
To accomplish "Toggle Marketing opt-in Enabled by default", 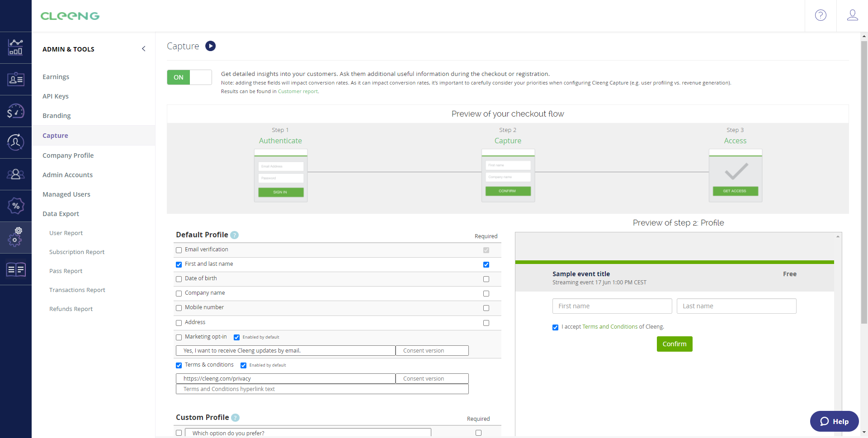I will coord(236,337).
